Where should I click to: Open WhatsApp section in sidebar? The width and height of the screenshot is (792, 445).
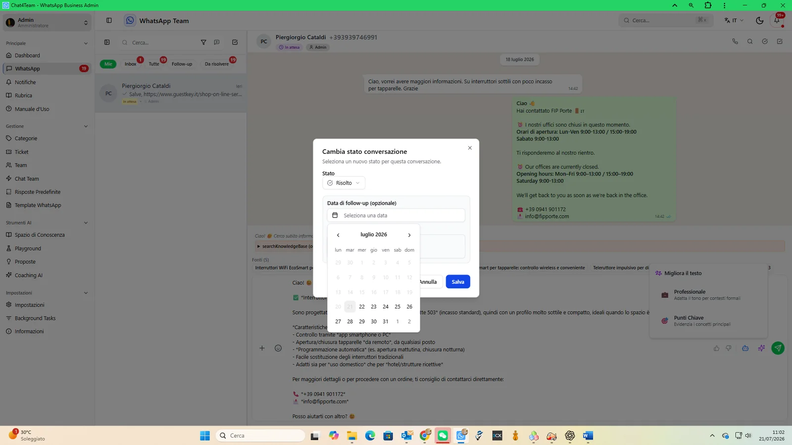47,69
